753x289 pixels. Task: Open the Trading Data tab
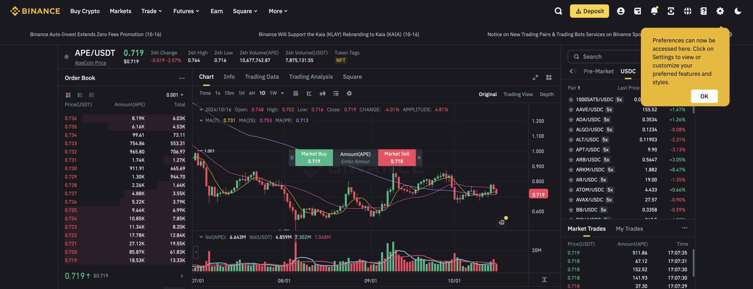[262, 77]
